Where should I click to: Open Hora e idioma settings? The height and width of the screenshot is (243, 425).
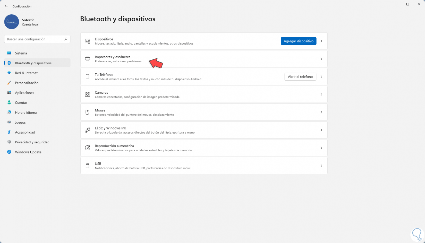click(26, 112)
